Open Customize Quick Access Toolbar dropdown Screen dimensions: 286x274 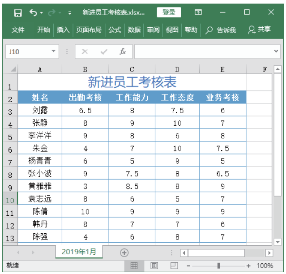click(70, 13)
